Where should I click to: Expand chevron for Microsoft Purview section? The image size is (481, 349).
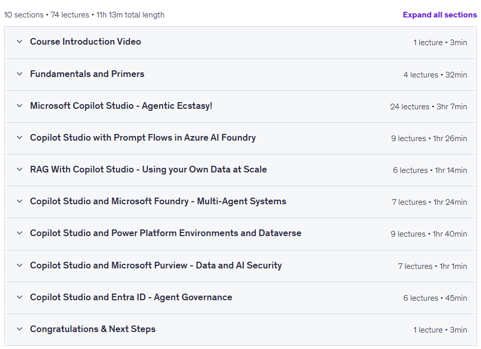coord(19,265)
